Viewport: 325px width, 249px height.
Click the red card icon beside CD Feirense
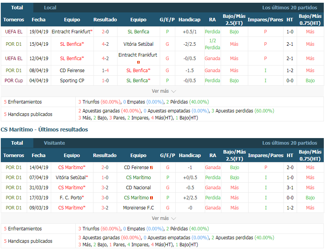152,168
